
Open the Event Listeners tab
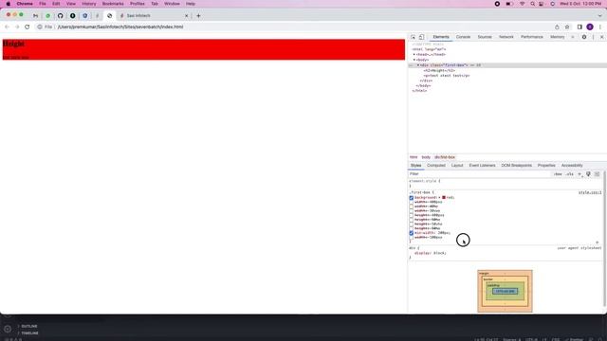482,166
